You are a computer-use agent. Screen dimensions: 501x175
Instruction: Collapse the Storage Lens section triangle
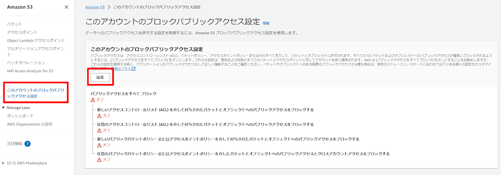coord(4,107)
